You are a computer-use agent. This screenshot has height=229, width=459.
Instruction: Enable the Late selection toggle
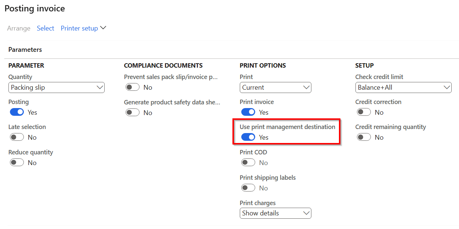pyautogui.click(x=17, y=137)
